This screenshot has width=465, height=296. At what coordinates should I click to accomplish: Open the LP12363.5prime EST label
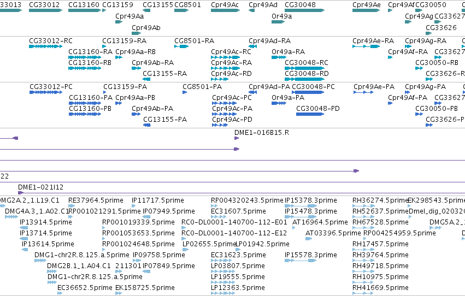pos(238,288)
